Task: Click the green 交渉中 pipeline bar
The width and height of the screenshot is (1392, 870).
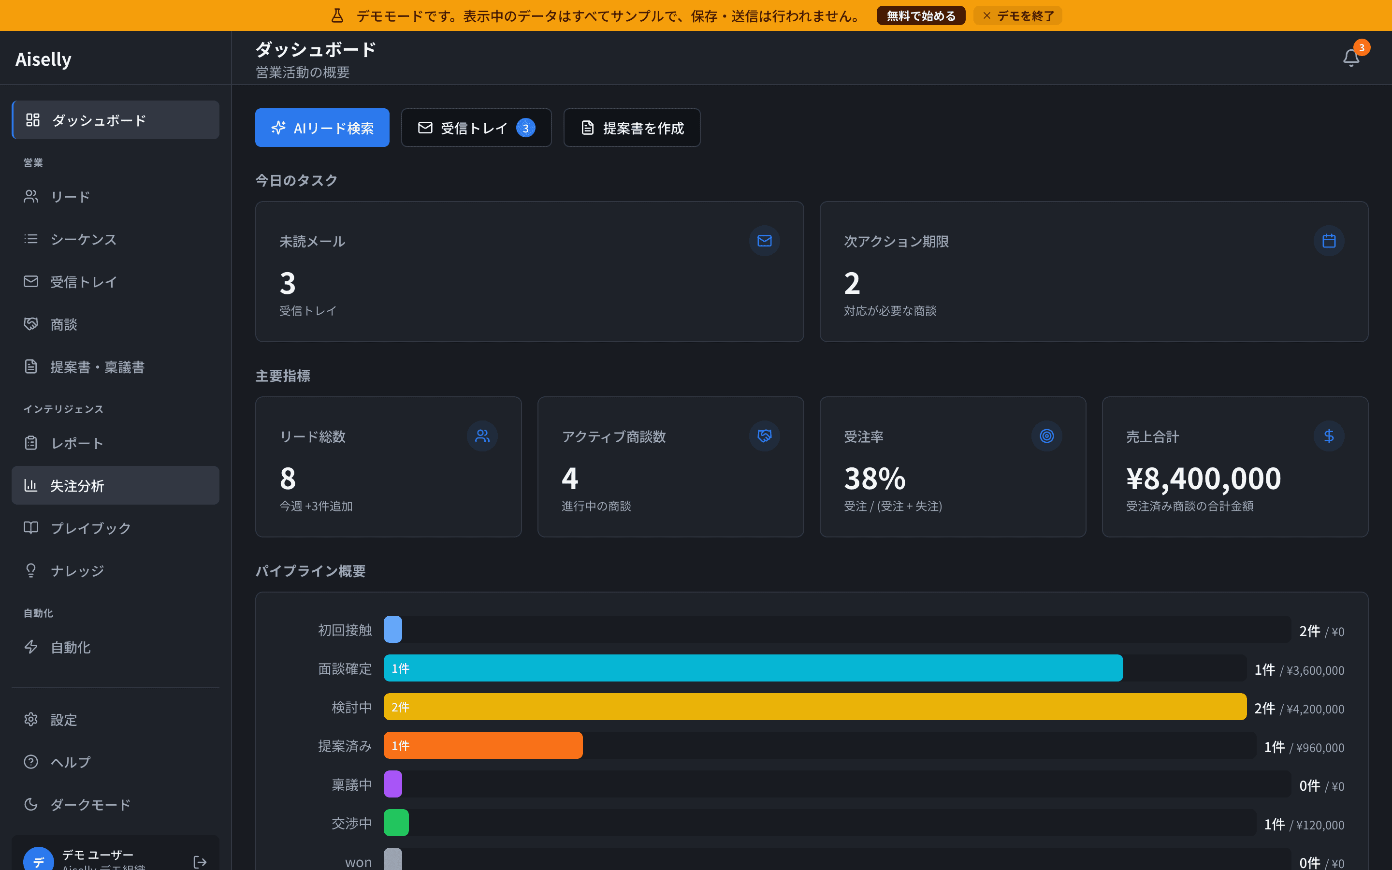Action: coord(396,823)
